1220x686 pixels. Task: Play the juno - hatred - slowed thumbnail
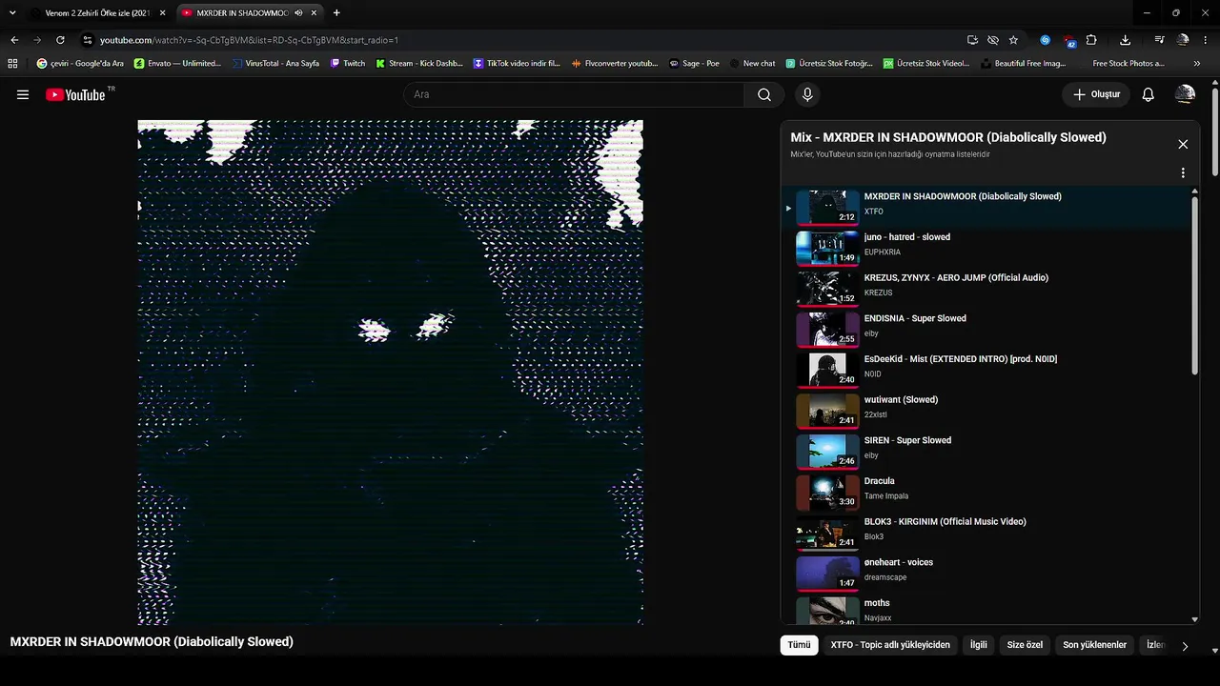(x=827, y=249)
